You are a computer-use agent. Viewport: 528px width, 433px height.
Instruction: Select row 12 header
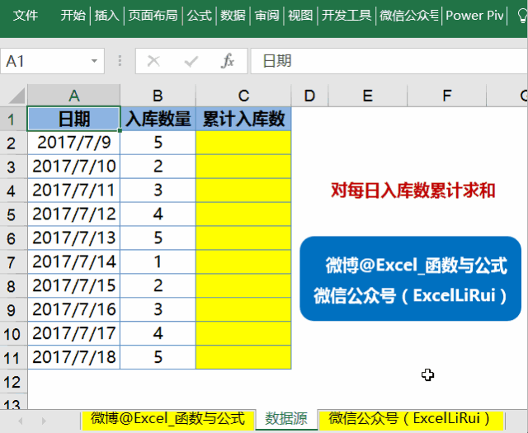click(x=13, y=382)
